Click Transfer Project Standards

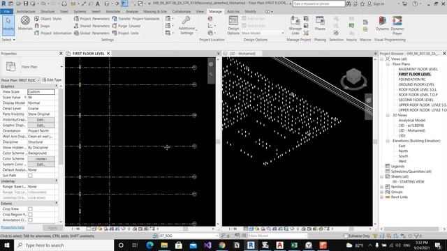136,19
